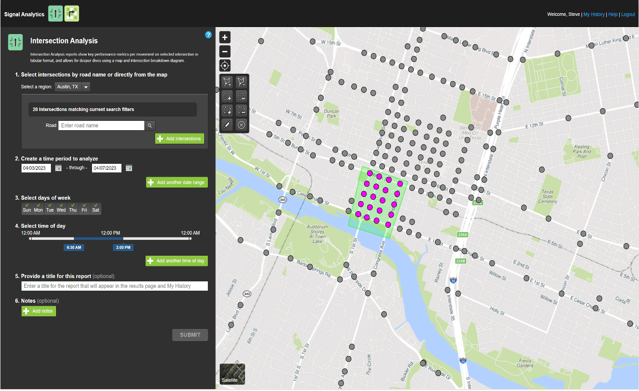Screen dimensions: 639x391
Task: Open calendar picker for start date
Action: click(x=58, y=168)
